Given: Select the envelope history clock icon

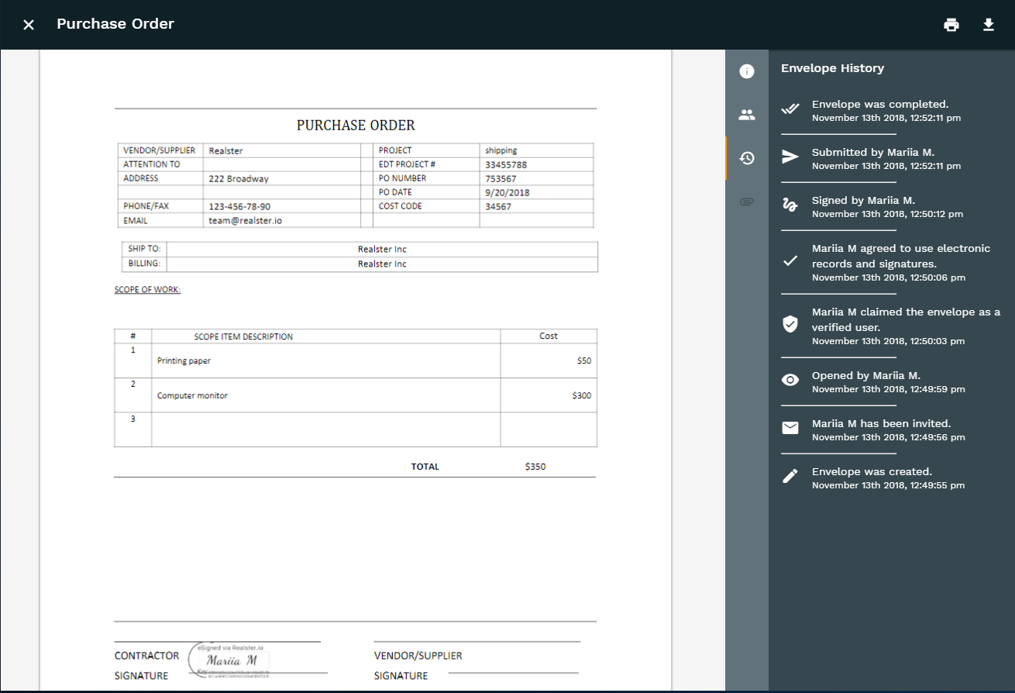Looking at the screenshot, I should click(x=747, y=158).
